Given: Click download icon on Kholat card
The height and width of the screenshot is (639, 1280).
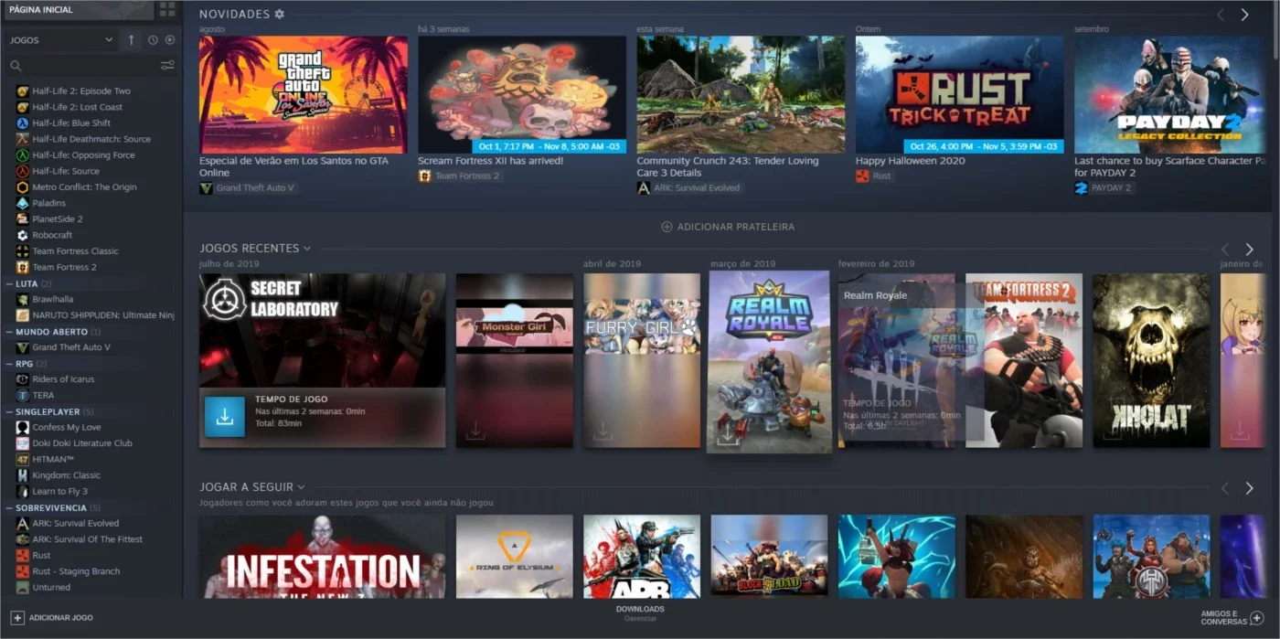Looking at the screenshot, I should 1113,431.
